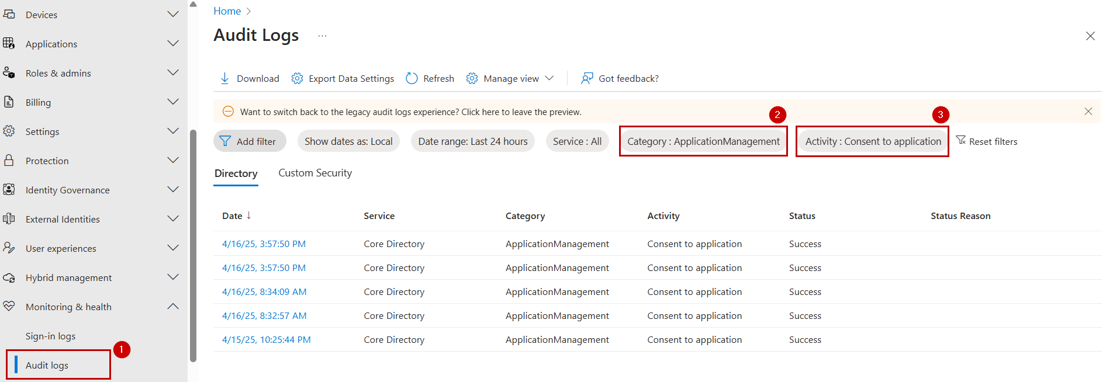Select the Directory tab
Viewport: 1106px width, 382px height.
pyautogui.click(x=236, y=173)
